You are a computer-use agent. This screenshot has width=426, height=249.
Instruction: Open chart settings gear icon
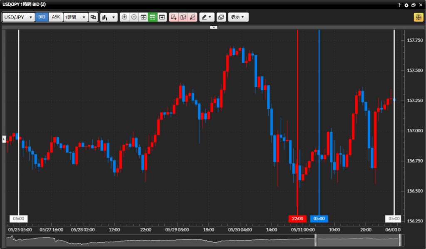pos(406,5)
